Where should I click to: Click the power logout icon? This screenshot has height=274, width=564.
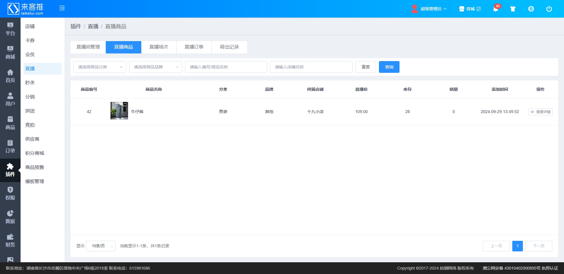[x=549, y=9]
